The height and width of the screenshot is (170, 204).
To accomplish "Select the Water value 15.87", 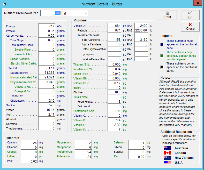I will coord(47,110).
